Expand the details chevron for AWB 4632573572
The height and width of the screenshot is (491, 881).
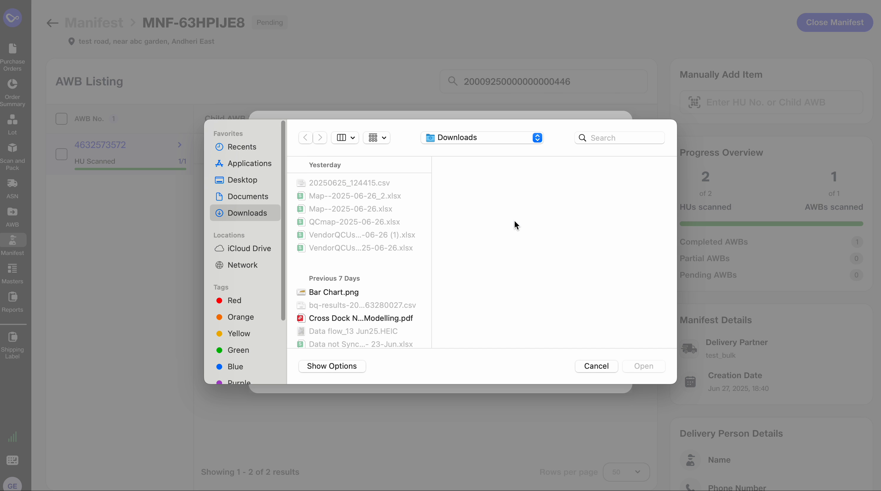[x=179, y=144]
